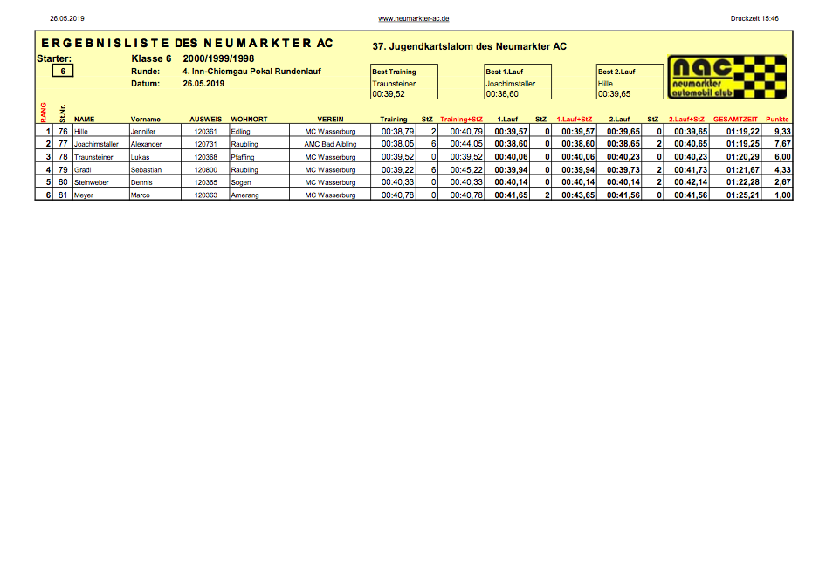Select the Starter count box showing 6
This screenshot has height=582, width=826.
63,71
